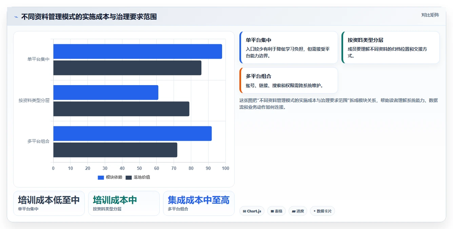453x229 pixels.
Task: Click the page title 不同资料管理模式的实施成本与治理要求范围
Action: pos(89,17)
